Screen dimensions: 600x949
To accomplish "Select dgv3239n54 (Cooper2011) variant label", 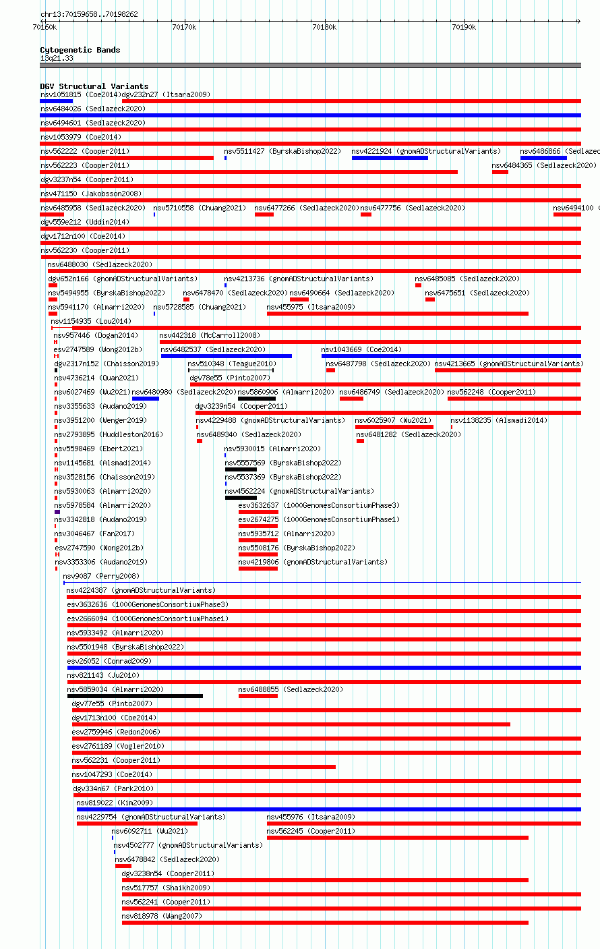I will pos(241,406).
